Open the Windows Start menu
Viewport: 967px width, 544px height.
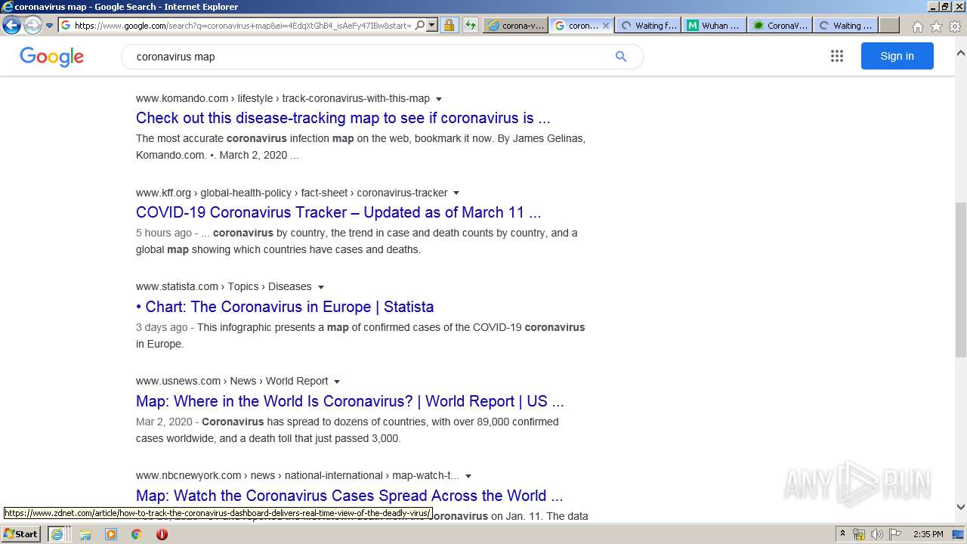[x=21, y=534]
